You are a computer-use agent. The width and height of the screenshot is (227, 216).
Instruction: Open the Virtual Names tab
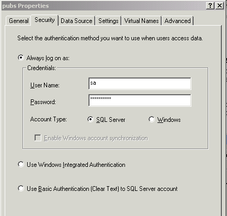[x=141, y=21]
